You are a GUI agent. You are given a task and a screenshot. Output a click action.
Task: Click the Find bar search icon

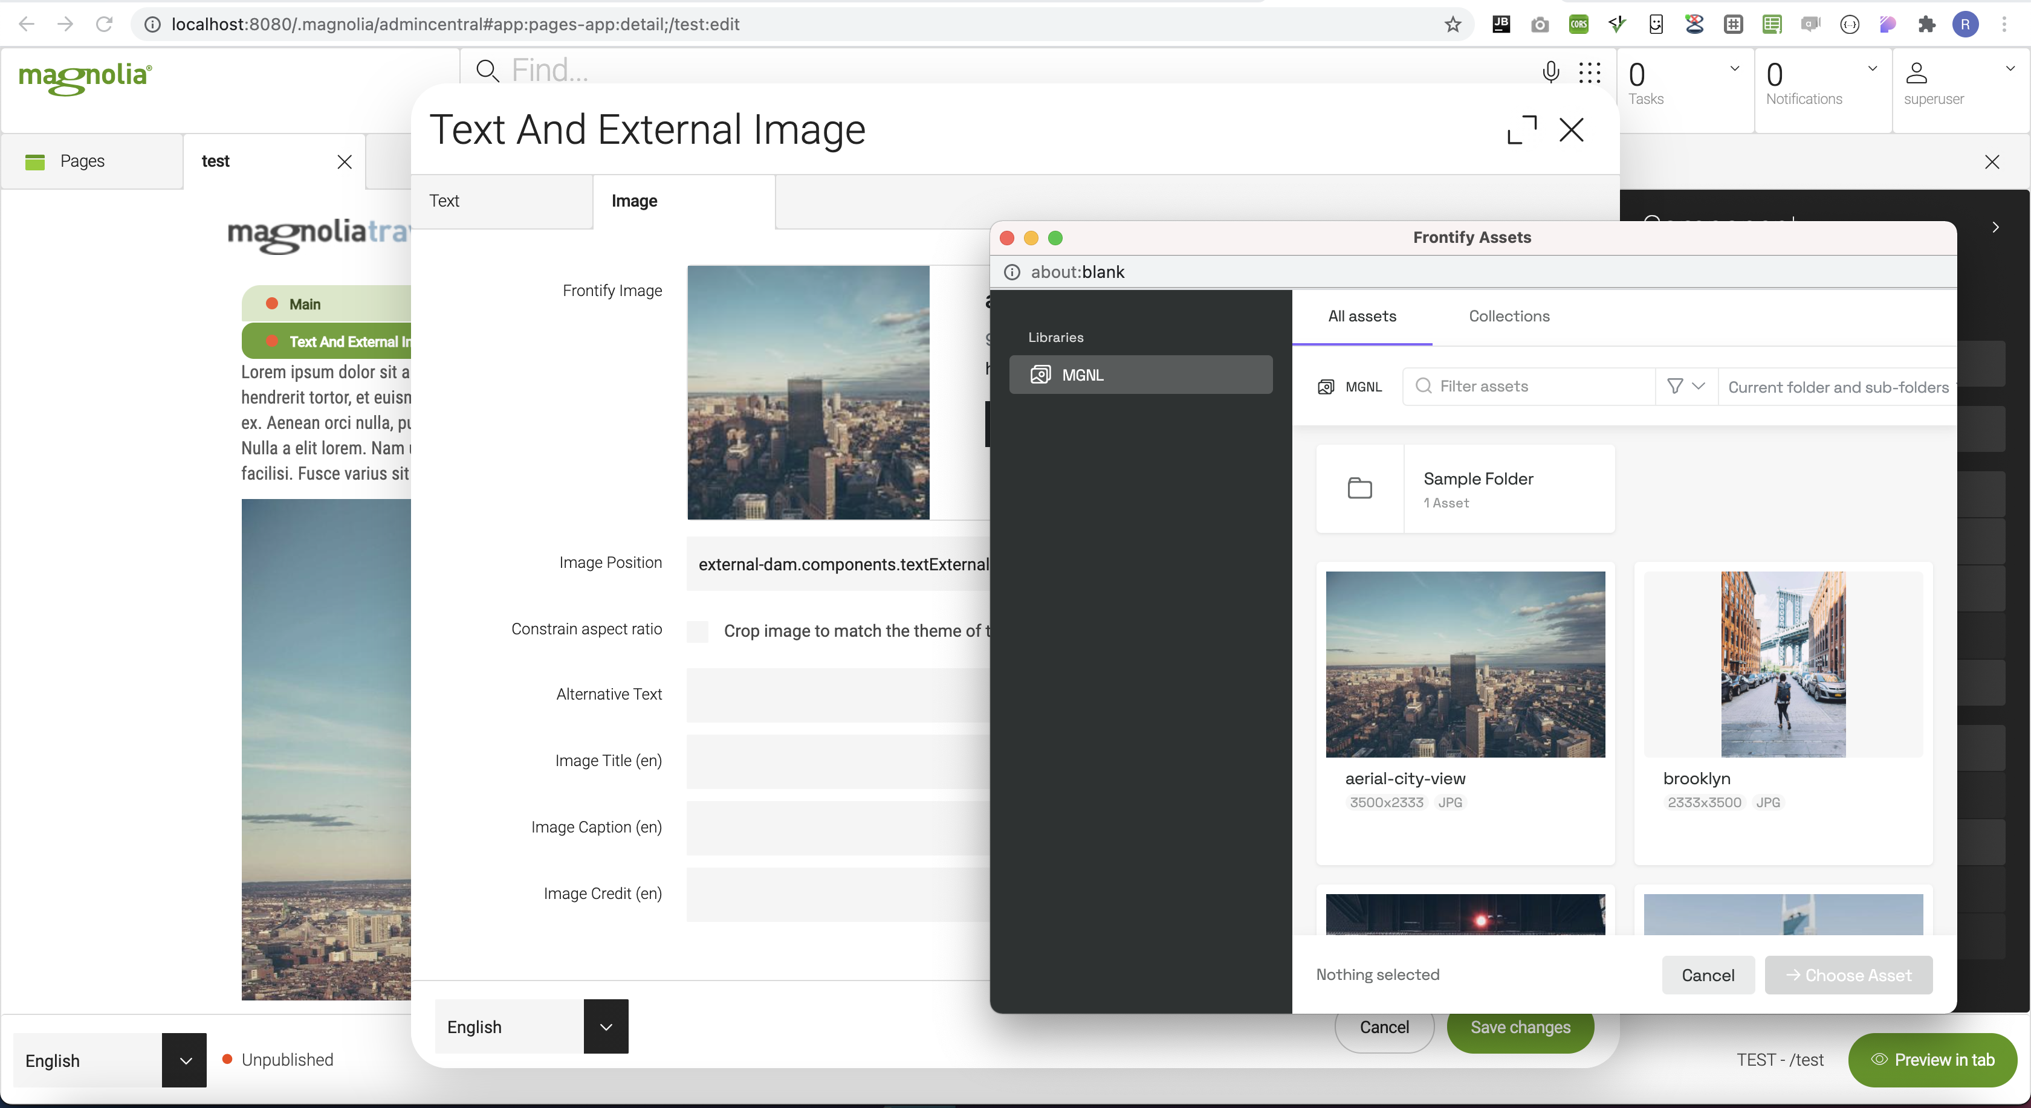coord(488,71)
